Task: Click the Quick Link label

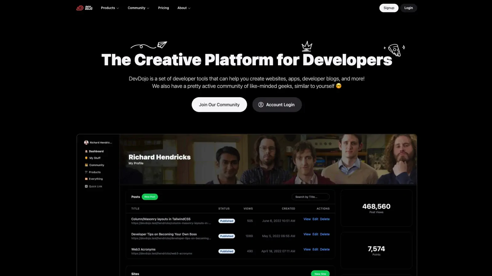Action: point(96,186)
